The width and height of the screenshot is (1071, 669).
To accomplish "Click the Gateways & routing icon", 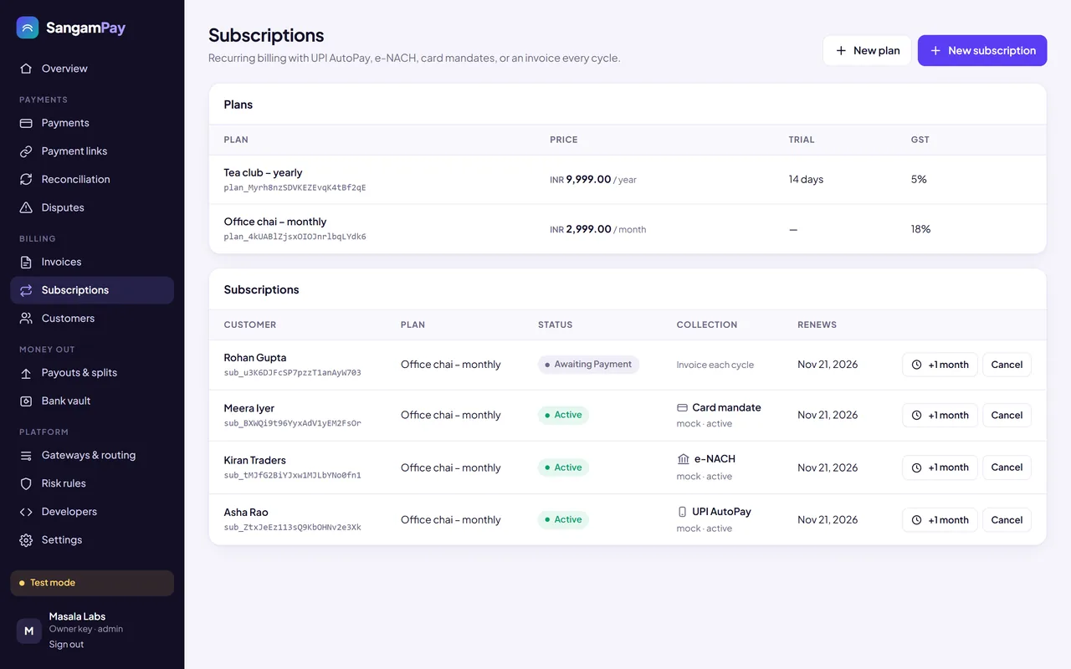I will (x=26, y=455).
